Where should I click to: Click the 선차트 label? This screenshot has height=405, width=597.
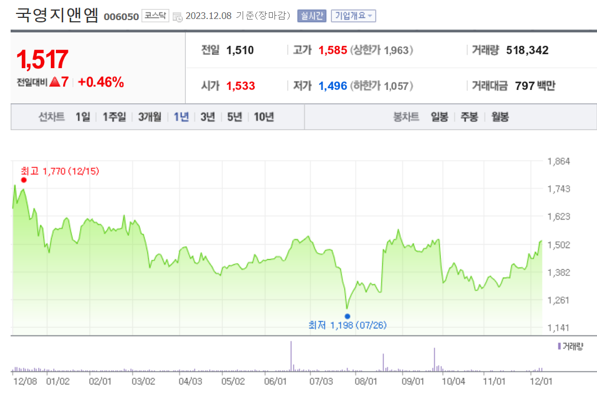click(51, 117)
